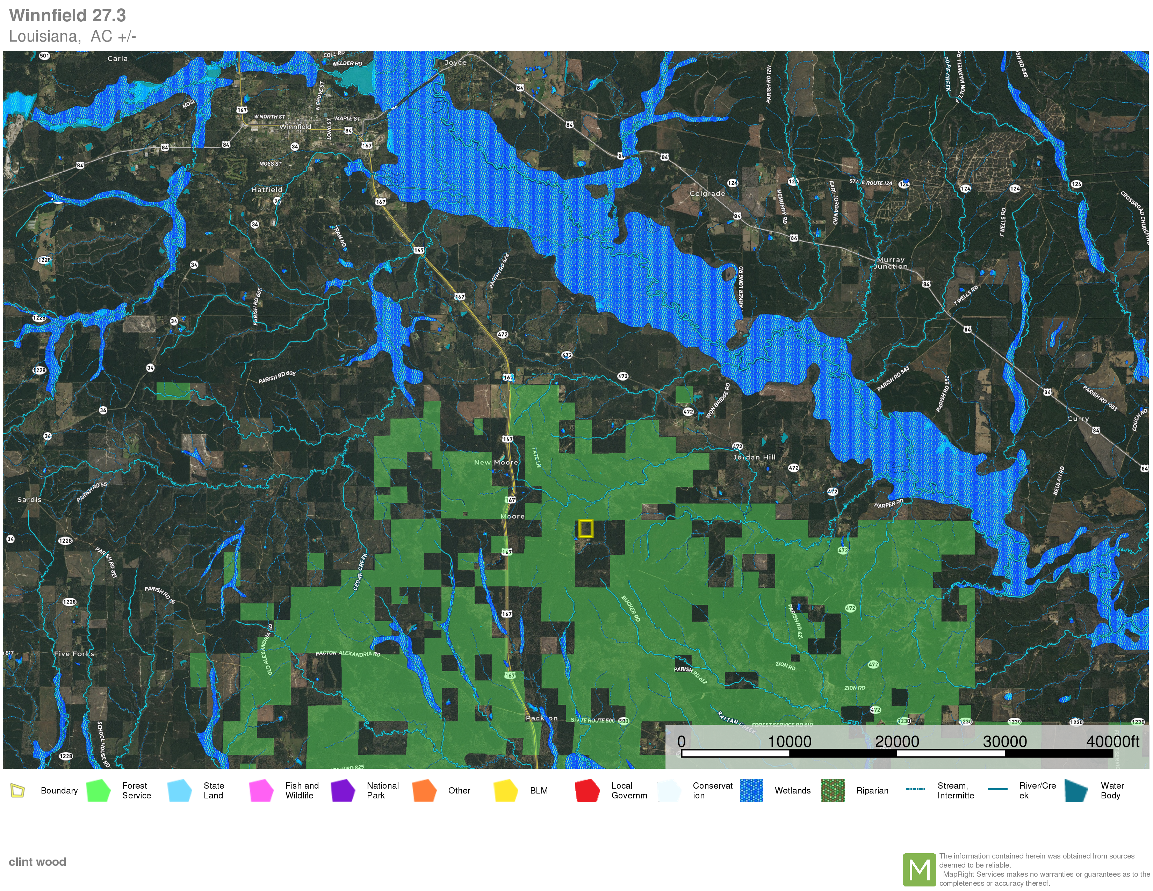This screenshot has height=891, width=1153.
Task: Click the Winnfield 27.3 title text
Action: [67, 15]
